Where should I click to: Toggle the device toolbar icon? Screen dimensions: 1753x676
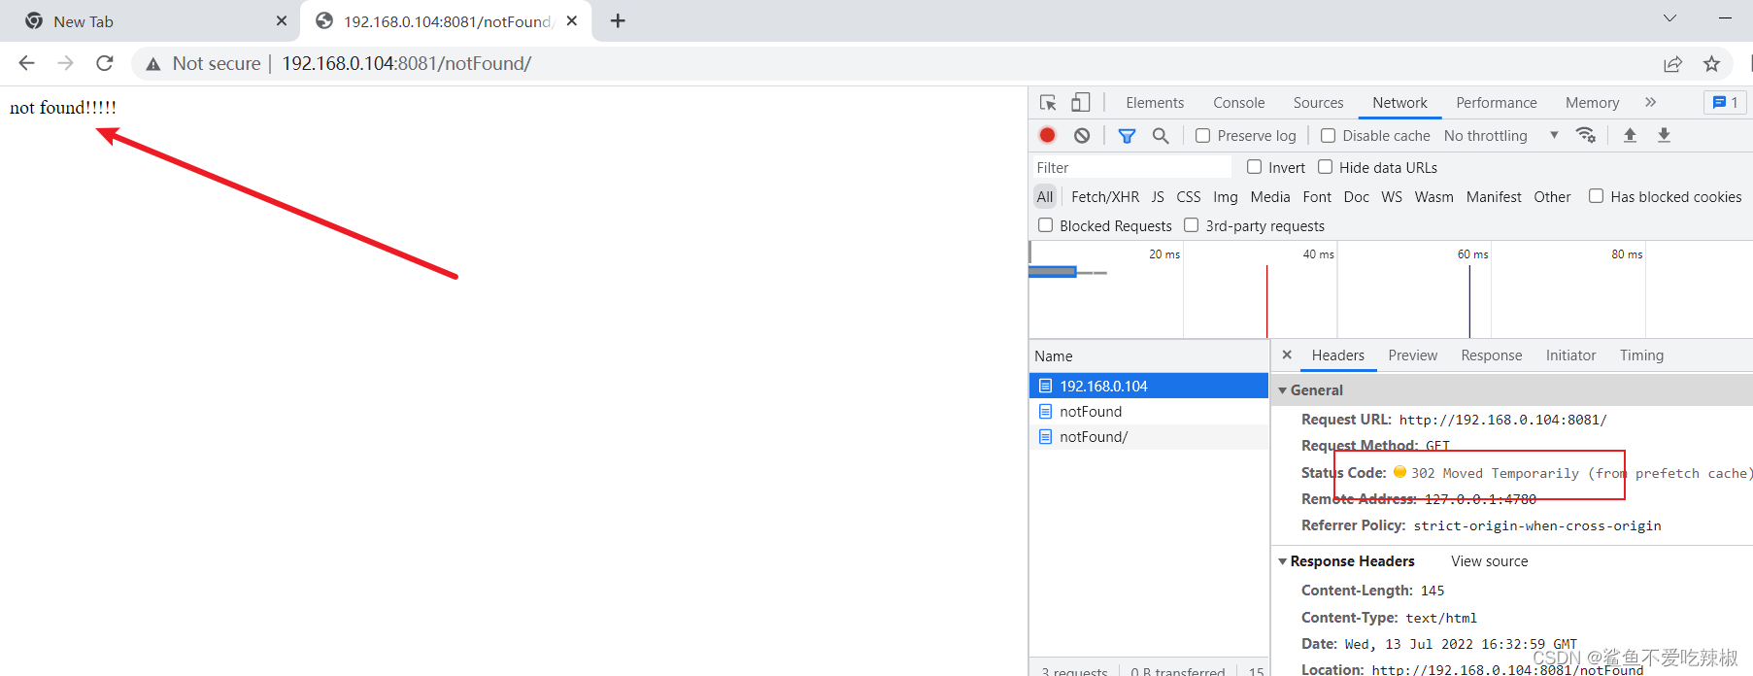1080,103
